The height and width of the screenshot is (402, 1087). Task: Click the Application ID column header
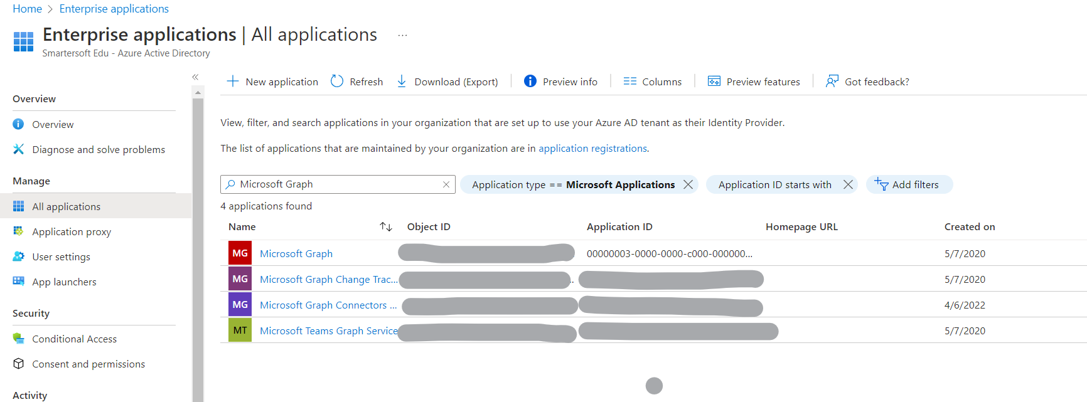click(619, 226)
